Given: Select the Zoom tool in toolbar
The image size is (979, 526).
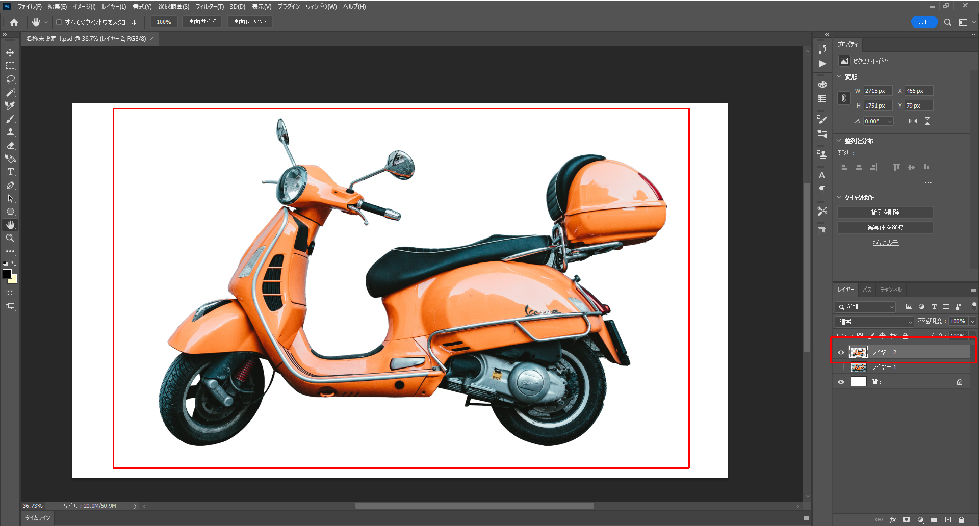Looking at the screenshot, I should (10, 238).
